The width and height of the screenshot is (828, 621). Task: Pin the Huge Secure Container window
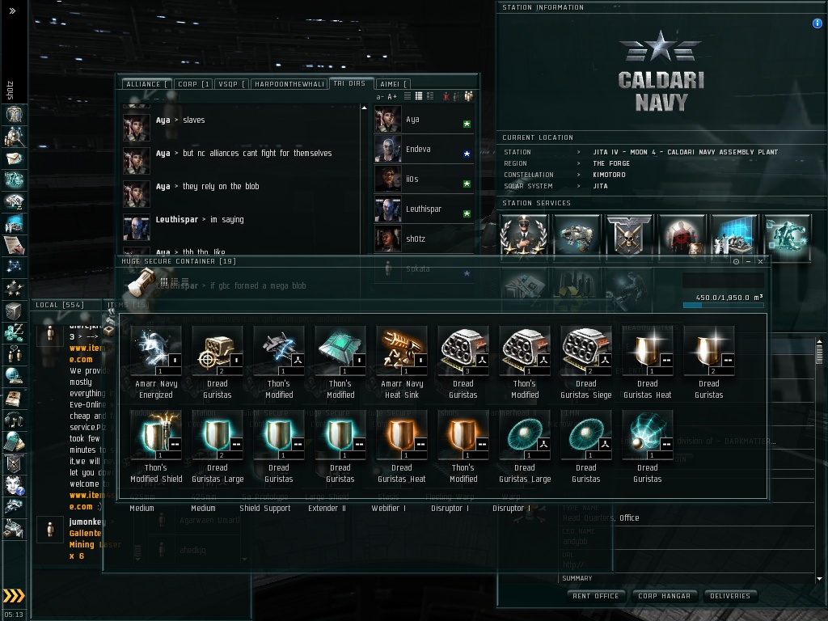tap(736, 261)
